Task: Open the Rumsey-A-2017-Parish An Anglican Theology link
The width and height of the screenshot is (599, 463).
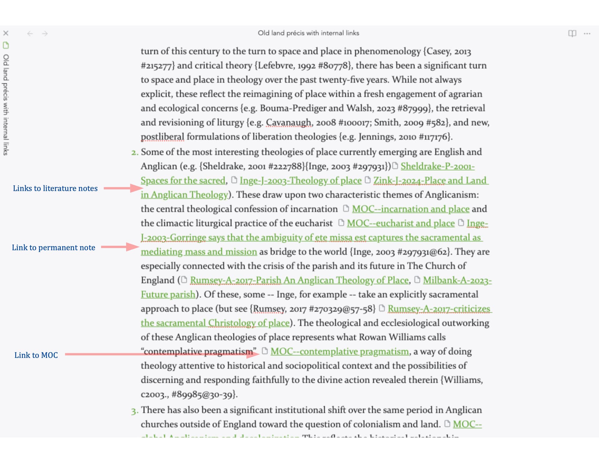Action: [299, 280]
